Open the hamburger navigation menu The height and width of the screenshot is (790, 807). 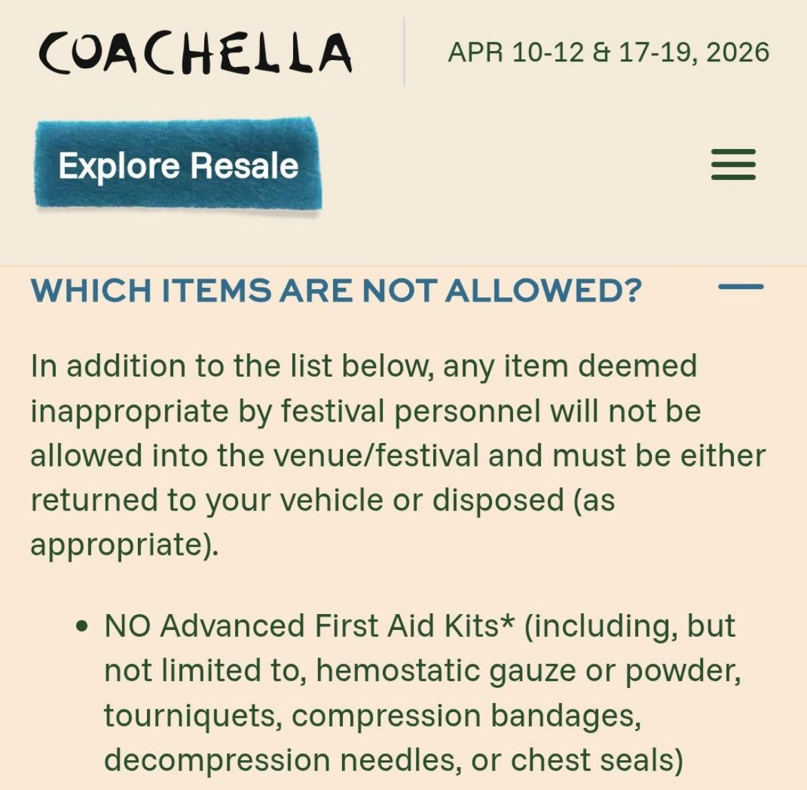[733, 165]
